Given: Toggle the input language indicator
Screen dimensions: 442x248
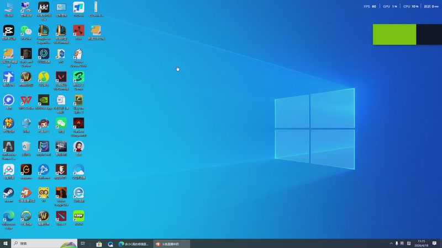Looking at the screenshot, I should pyautogui.click(x=402, y=244).
